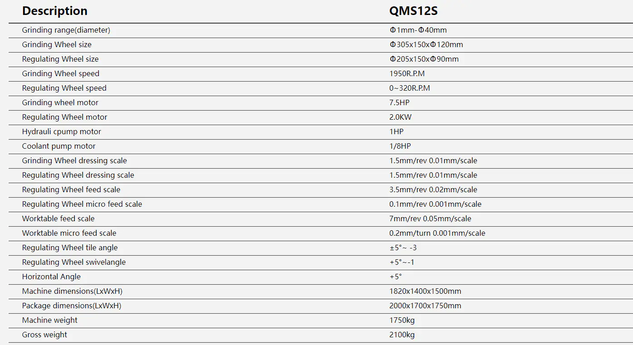Select the 7mm/rev 0.05mm/scale worktable value
Viewport: 633px width, 345px height.
[x=430, y=219]
